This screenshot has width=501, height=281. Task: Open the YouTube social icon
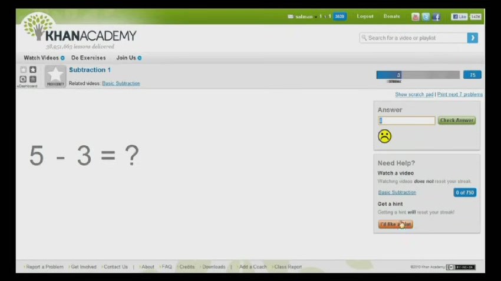pos(415,17)
